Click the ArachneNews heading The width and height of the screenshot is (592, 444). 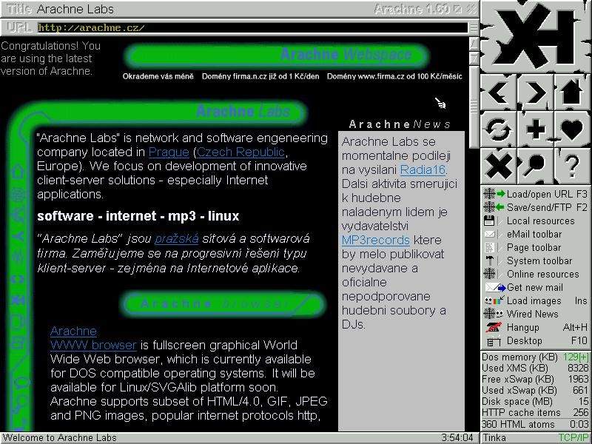pos(400,124)
